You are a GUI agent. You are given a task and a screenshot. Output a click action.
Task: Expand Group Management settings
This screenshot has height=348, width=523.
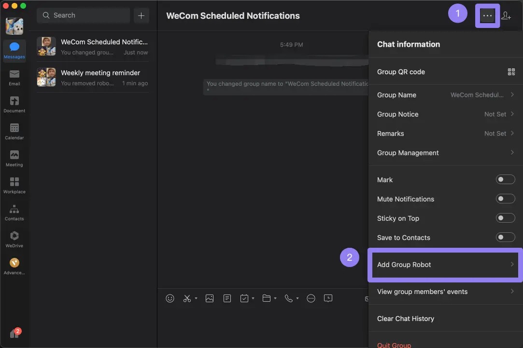pyautogui.click(x=445, y=153)
